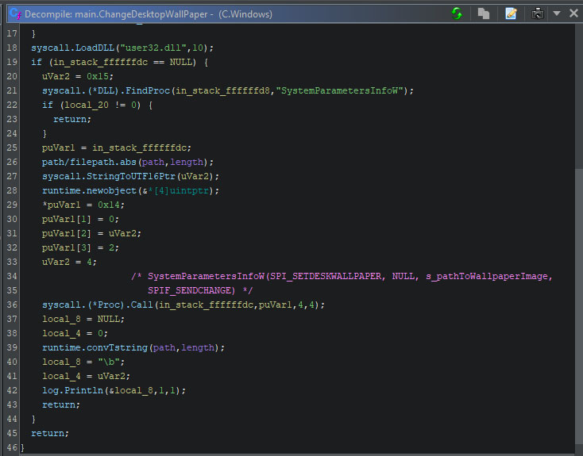
Task: Select [4]uintptr type on line 28
Action: (x=181, y=190)
